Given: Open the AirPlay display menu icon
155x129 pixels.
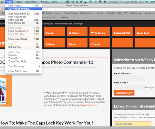Looking at the screenshot, I should [x=86, y=2].
